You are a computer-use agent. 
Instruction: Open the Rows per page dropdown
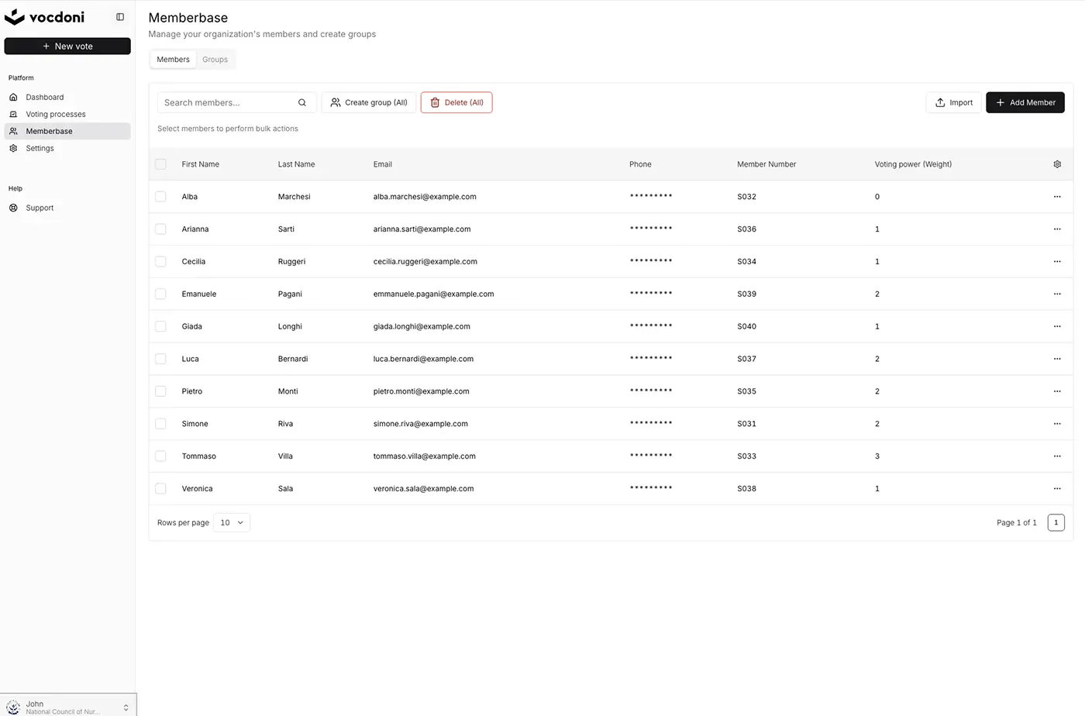pyautogui.click(x=232, y=522)
